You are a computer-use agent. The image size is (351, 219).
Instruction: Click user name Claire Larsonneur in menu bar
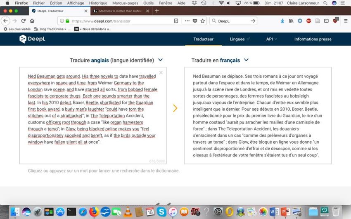pyautogui.click(x=303, y=3)
